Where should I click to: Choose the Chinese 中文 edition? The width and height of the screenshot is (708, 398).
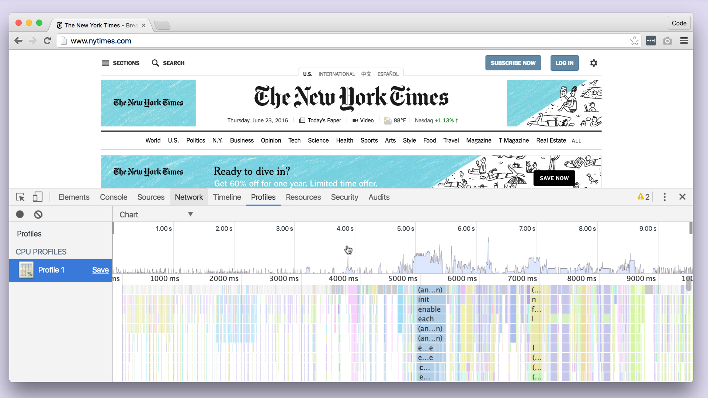click(x=366, y=74)
